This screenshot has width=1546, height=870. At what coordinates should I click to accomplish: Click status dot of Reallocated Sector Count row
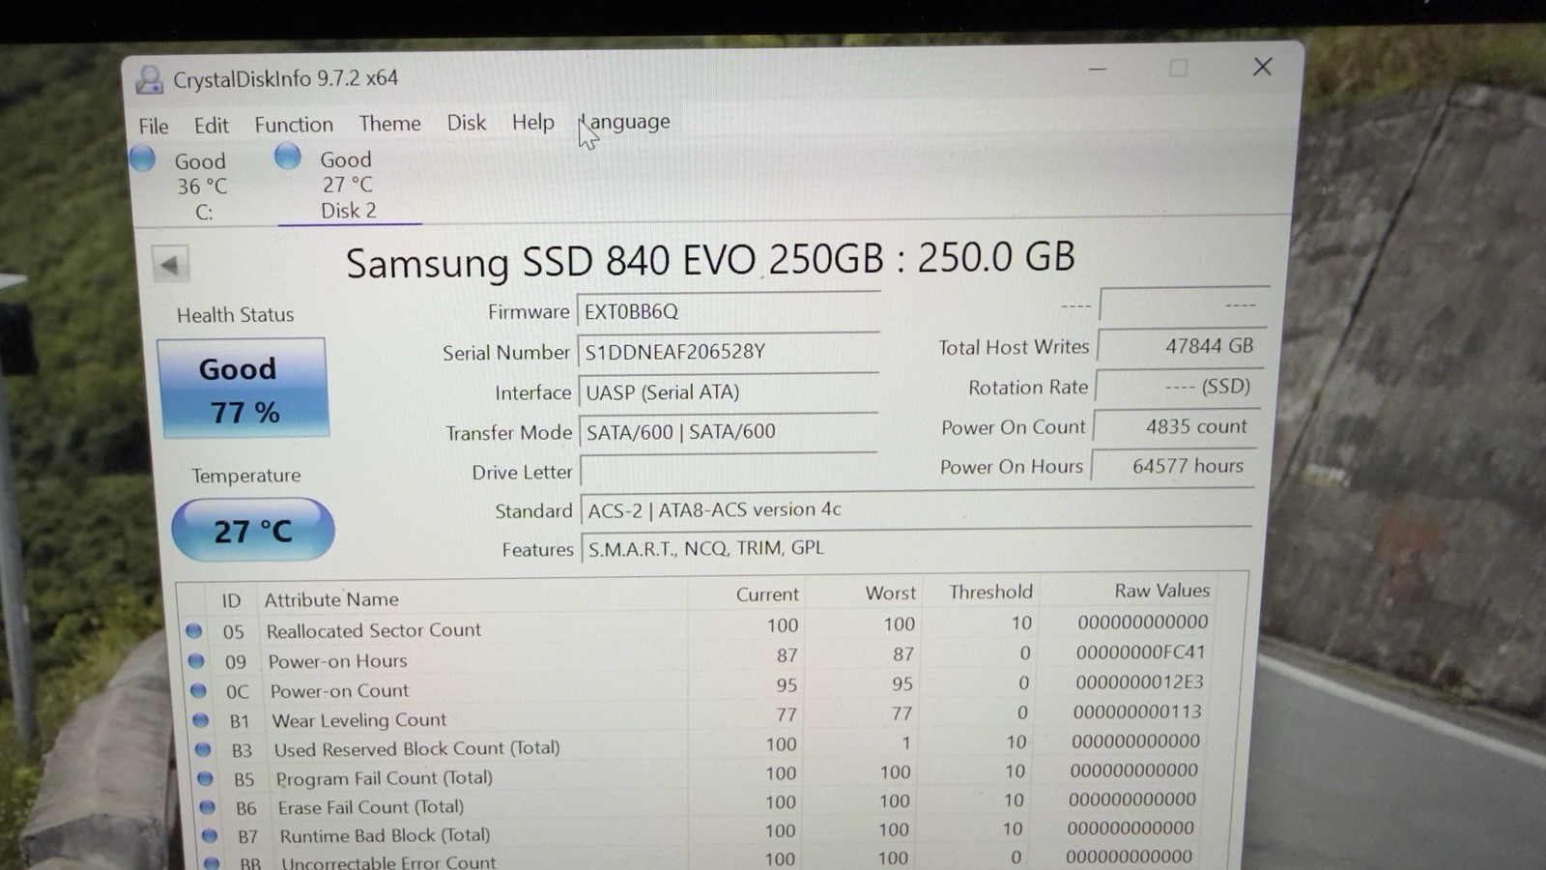194,630
